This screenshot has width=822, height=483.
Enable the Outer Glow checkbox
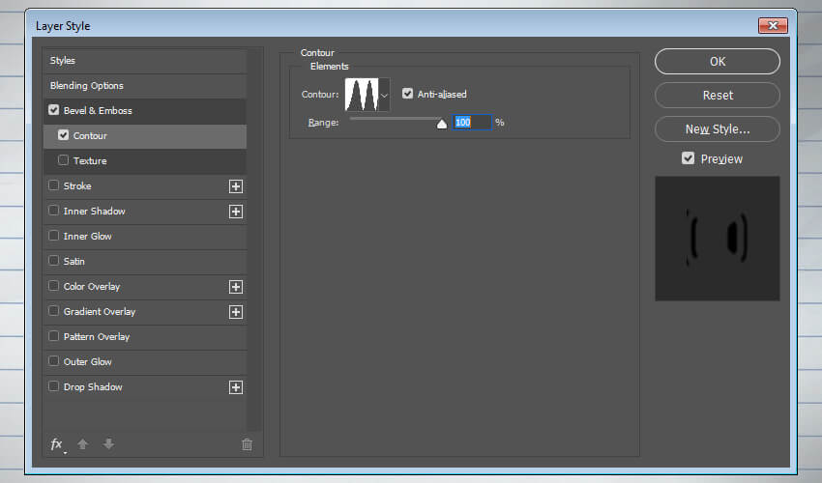tap(53, 361)
